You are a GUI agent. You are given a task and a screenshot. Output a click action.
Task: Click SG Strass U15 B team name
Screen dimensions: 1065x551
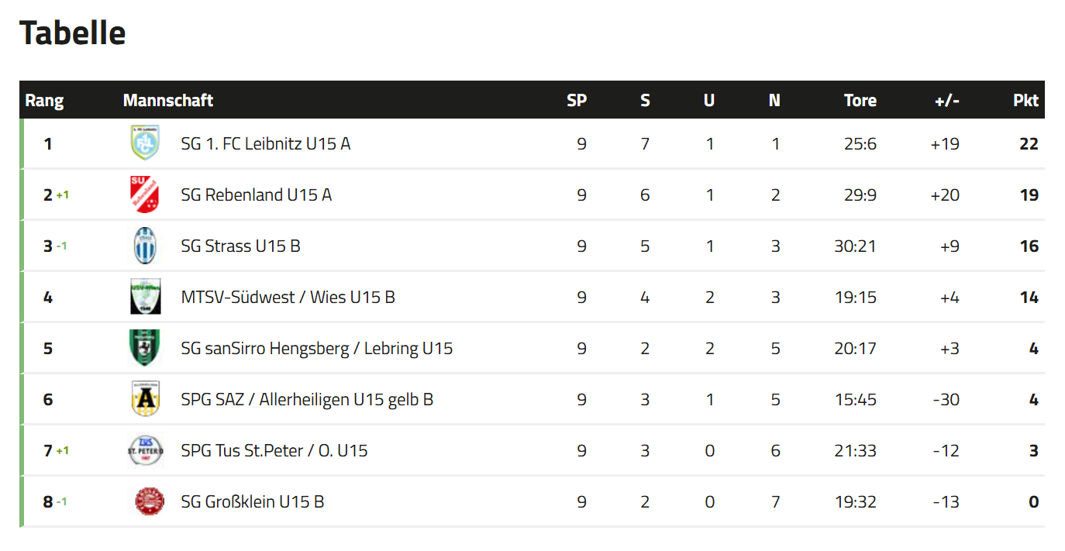(240, 246)
